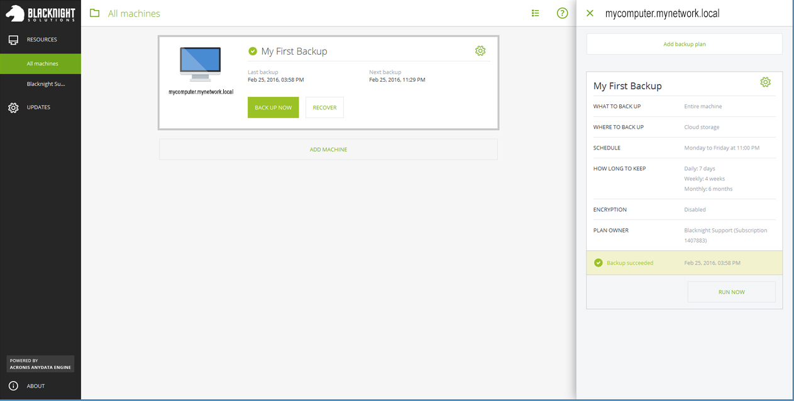This screenshot has height=401, width=794.
Task: Switch view using the list view icon
Action: point(535,13)
